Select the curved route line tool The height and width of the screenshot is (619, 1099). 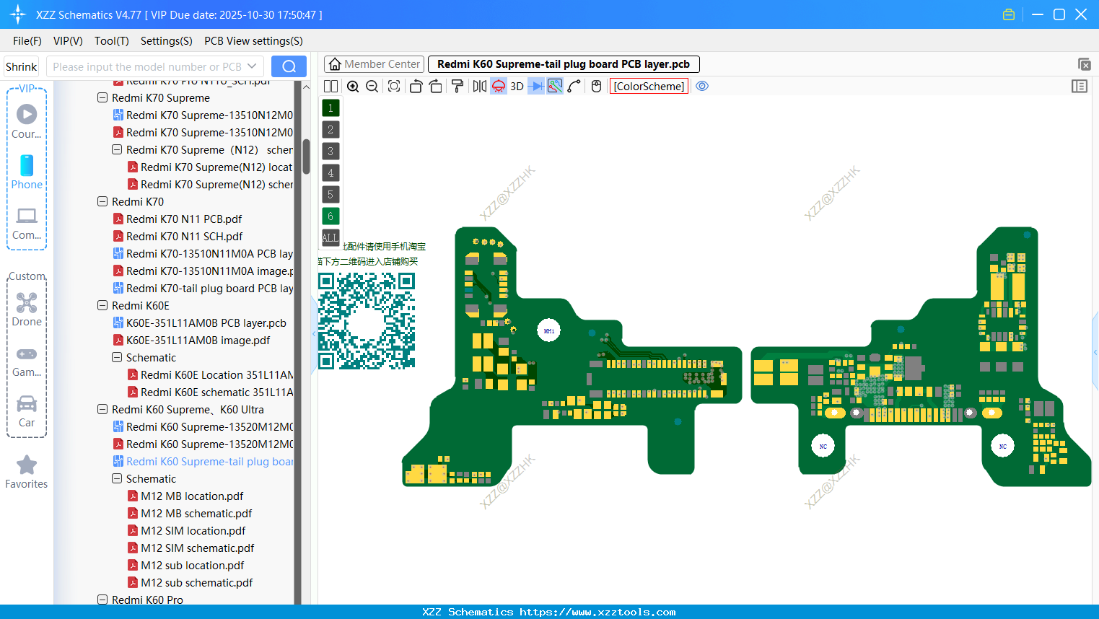pyautogui.click(x=574, y=87)
